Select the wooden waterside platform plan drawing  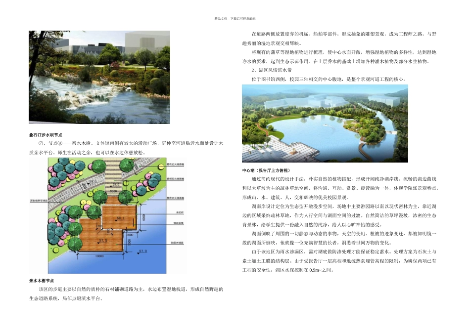pyautogui.click(x=107, y=215)
